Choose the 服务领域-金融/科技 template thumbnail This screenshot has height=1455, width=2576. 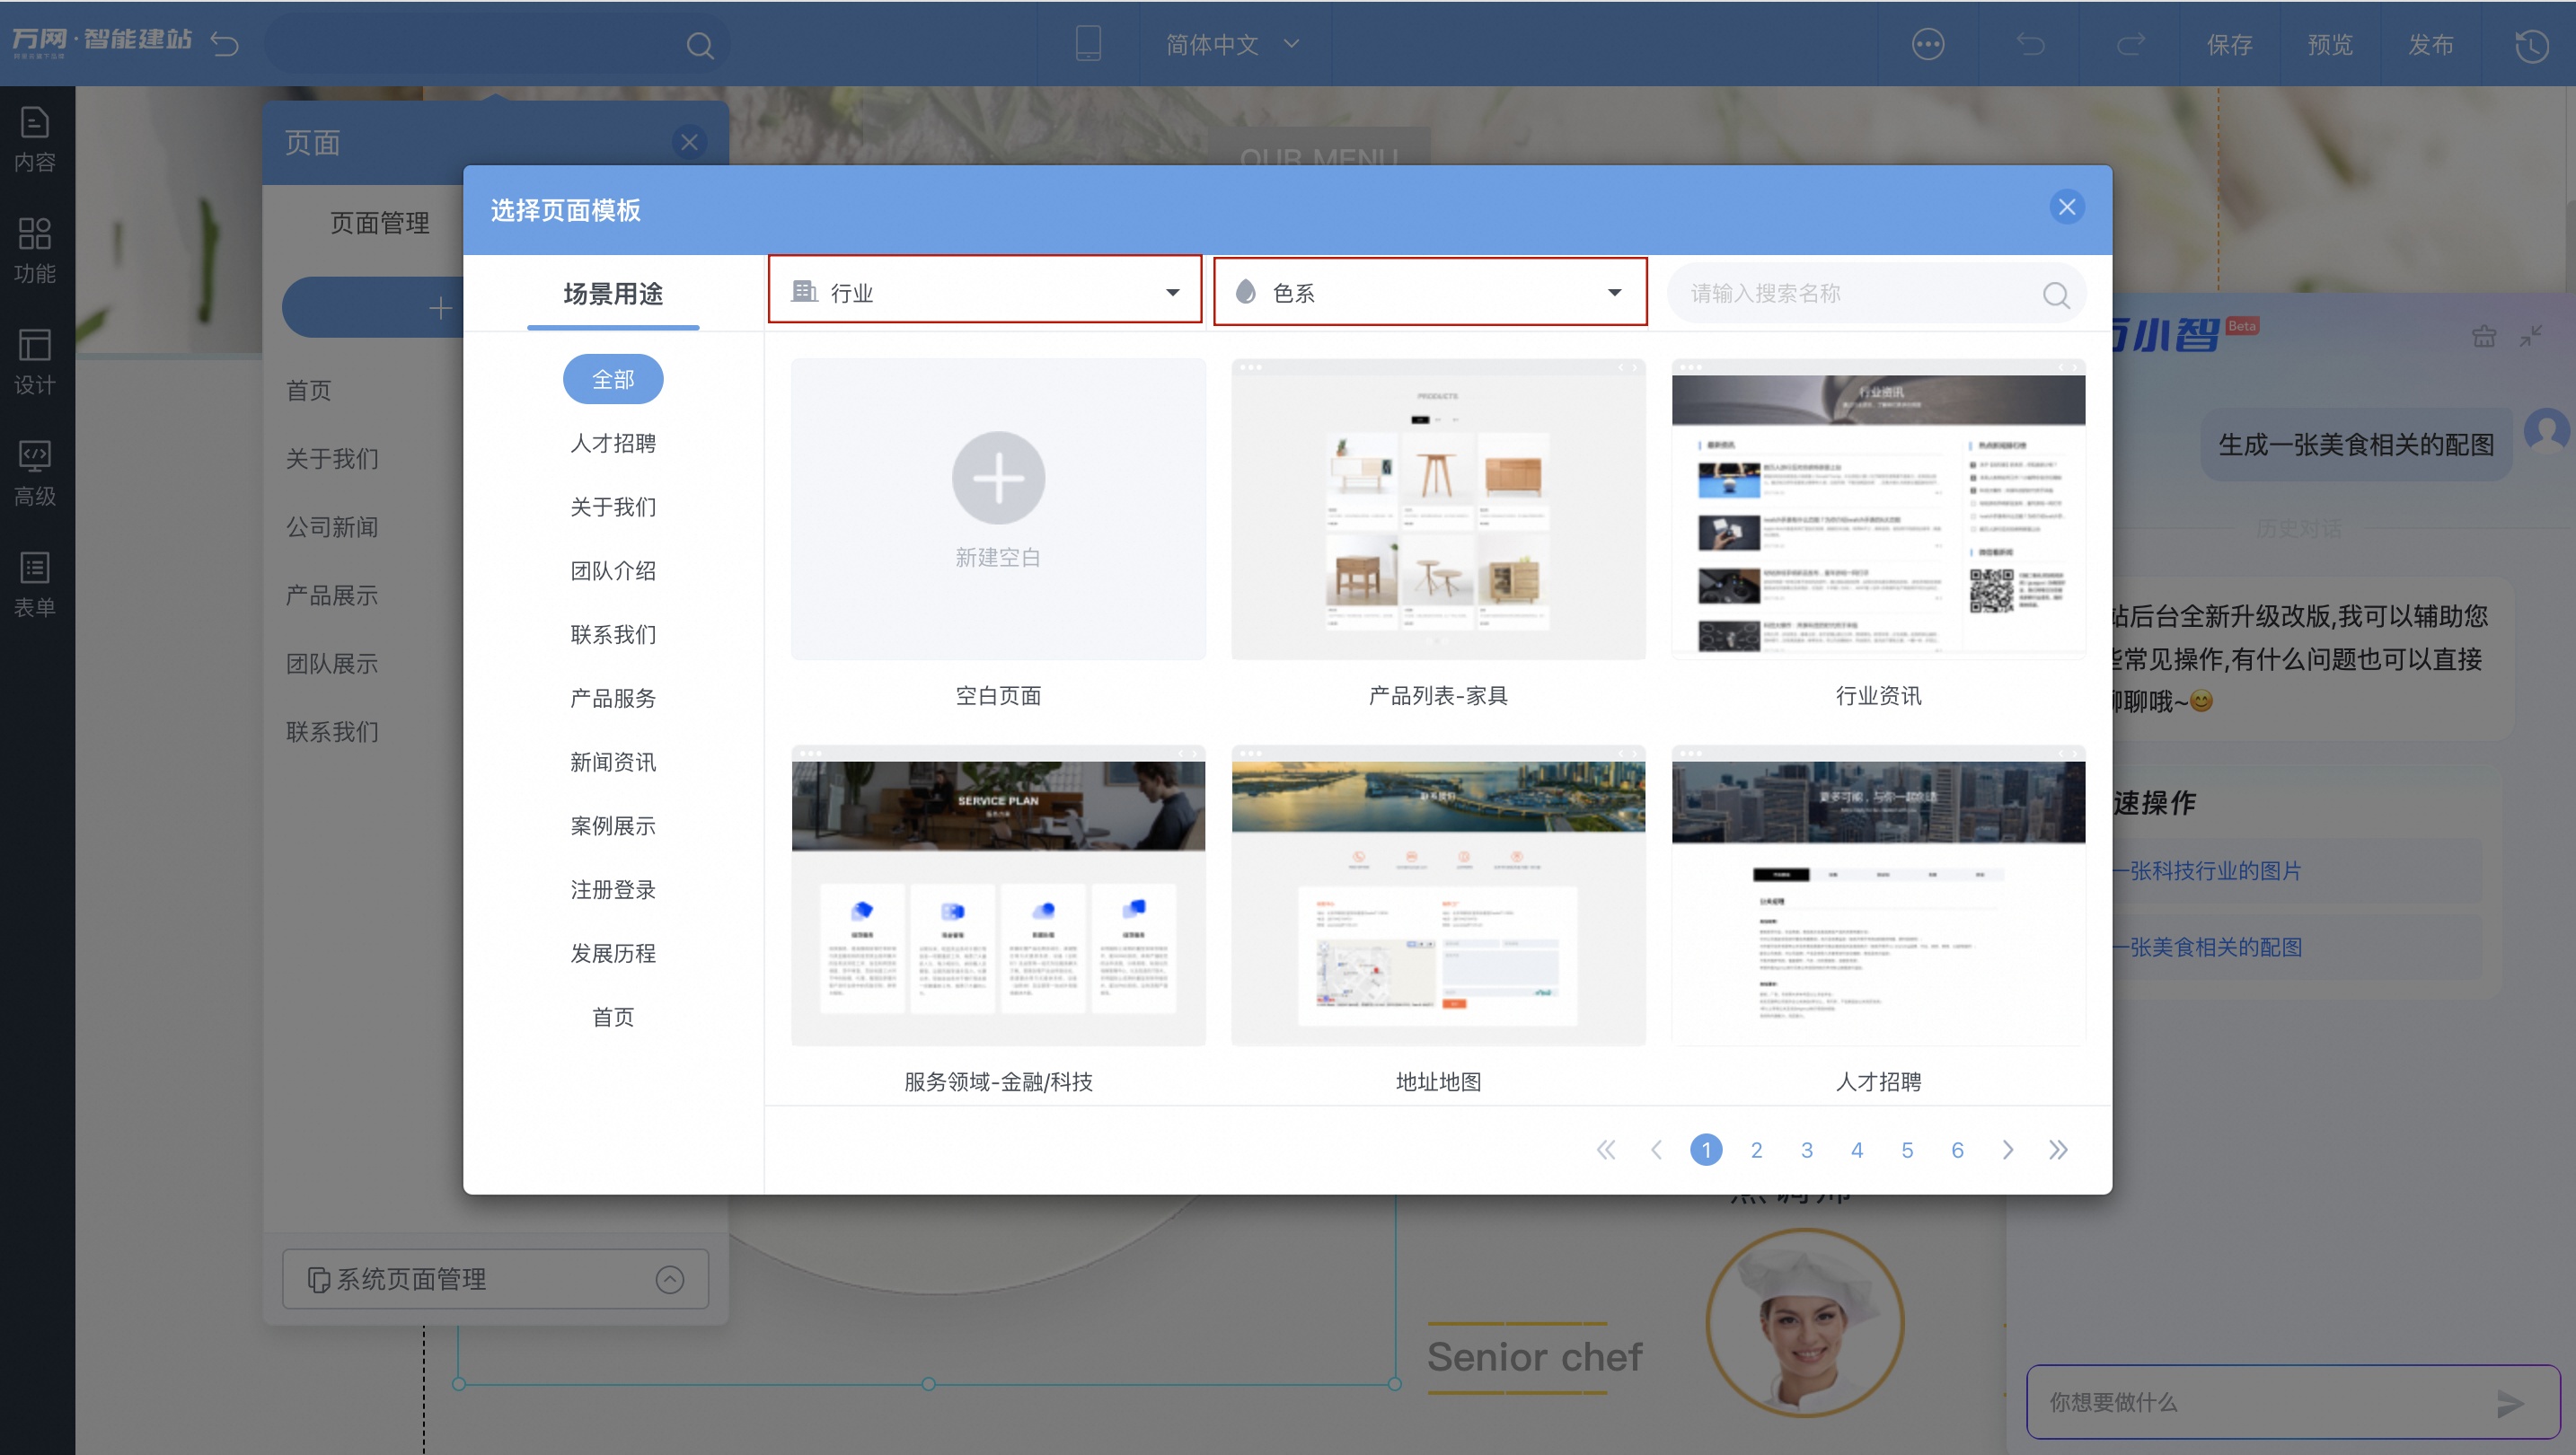pyautogui.click(x=998, y=895)
